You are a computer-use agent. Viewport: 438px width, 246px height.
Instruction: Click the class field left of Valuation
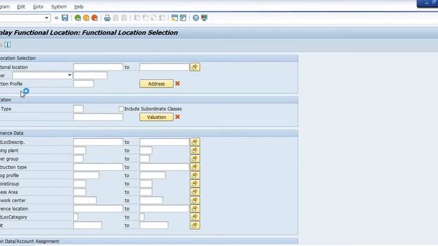point(98,117)
